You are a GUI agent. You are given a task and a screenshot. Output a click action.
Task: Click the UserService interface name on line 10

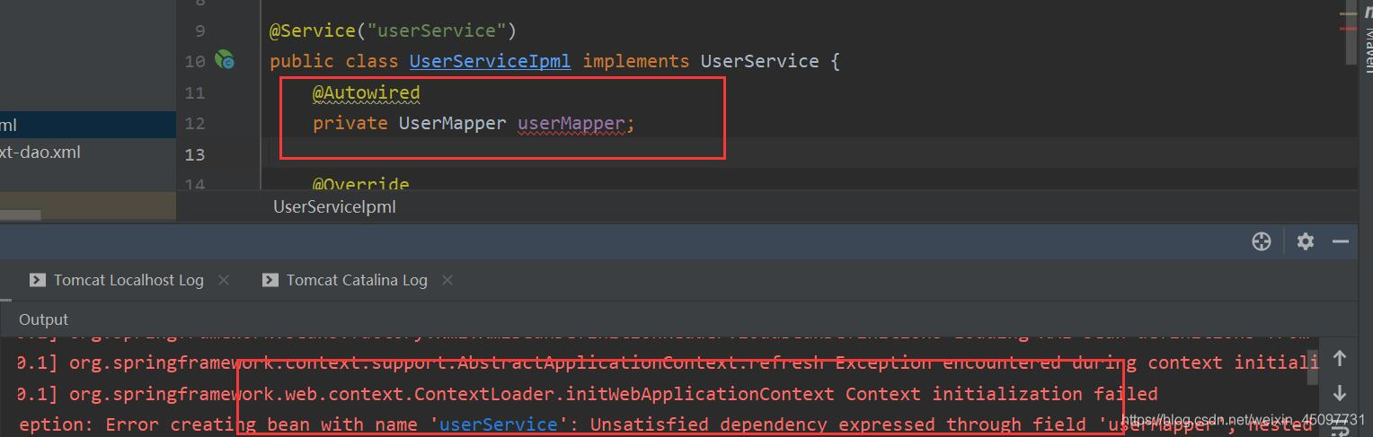(x=760, y=61)
